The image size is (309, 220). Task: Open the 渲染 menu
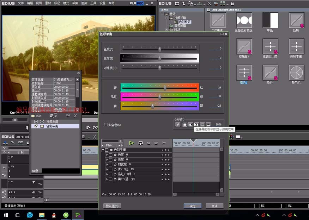pyautogui.click(x=84, y=3)
